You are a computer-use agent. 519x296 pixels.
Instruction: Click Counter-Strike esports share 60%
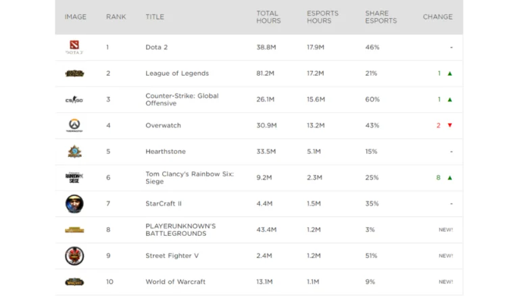[x=372, y=99]
